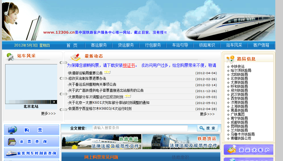Open the 西安铁路局 link
Viewport: 283px width, 161px height.
pyautogui.click(x=239, y=98)
